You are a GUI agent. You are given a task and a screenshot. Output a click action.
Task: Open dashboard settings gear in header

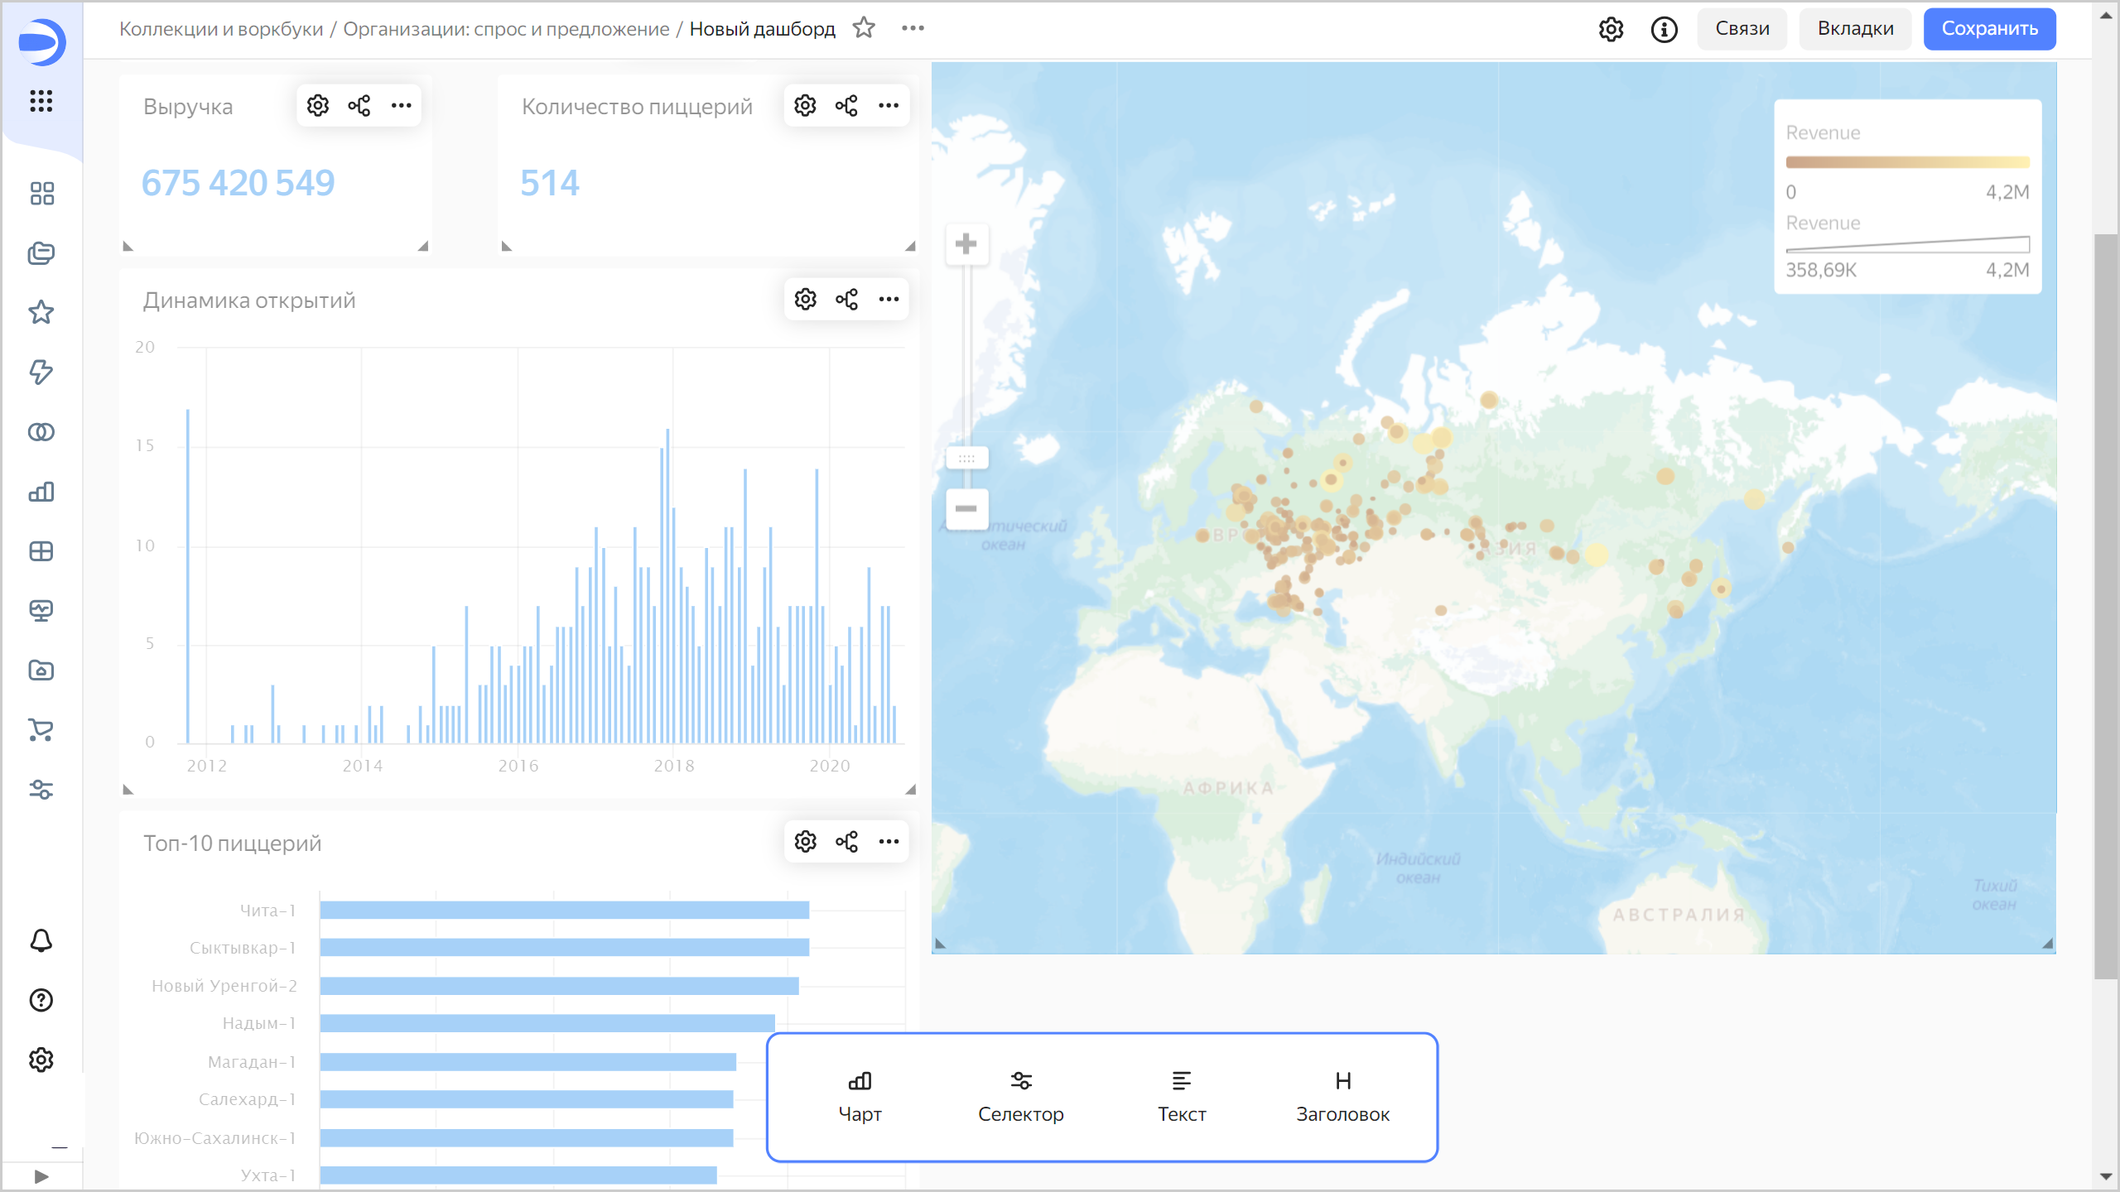tap(1611, 29)
